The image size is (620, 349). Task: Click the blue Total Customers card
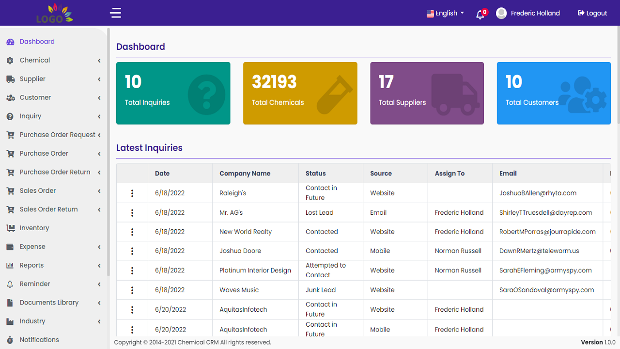(554, 93)
